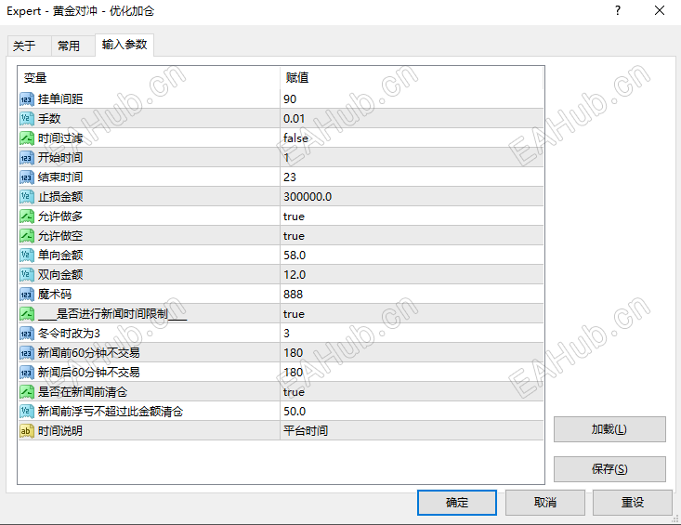Viewport: 681px width, 525px height.
Task: Click the 止损金额 value 300000.0
Action: tap(308, 197)
